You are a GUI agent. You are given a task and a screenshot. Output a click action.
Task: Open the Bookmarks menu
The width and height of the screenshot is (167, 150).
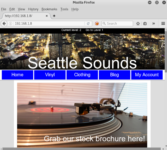point(49,9)
